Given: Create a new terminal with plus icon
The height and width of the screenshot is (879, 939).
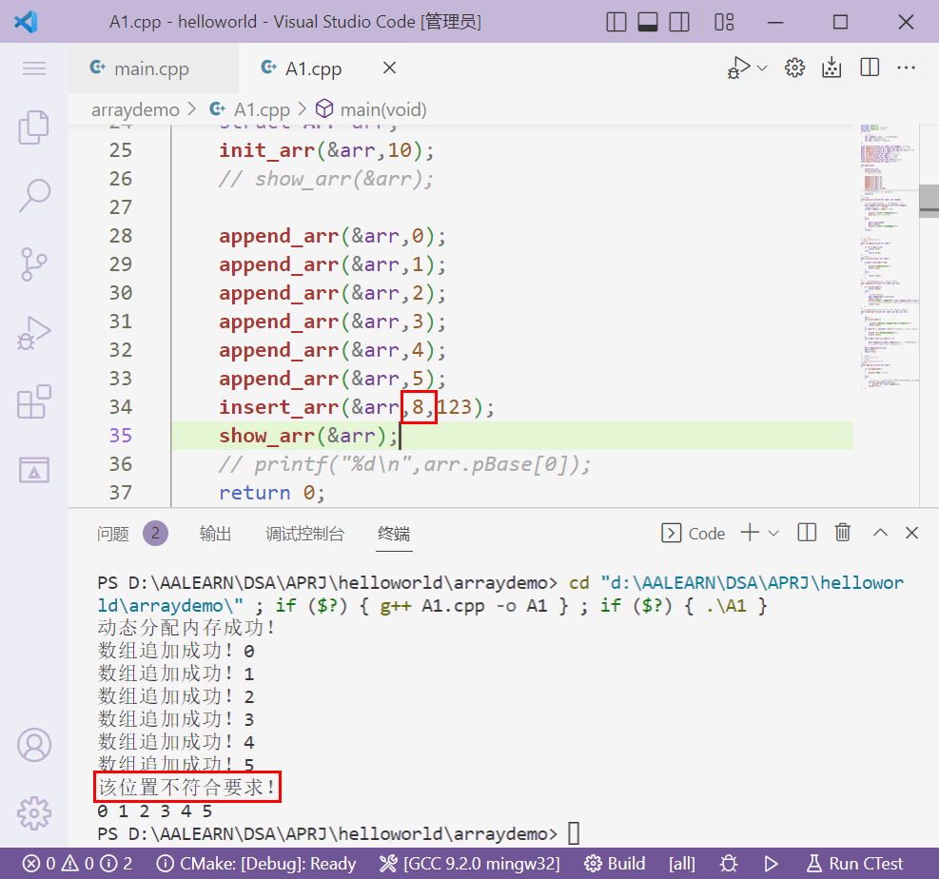Looking at the screenshot, I should [750, 533].
